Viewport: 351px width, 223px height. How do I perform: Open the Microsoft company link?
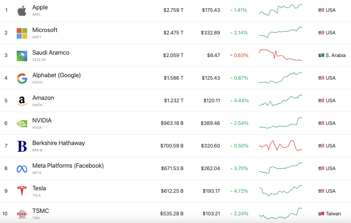coord(45,30)
